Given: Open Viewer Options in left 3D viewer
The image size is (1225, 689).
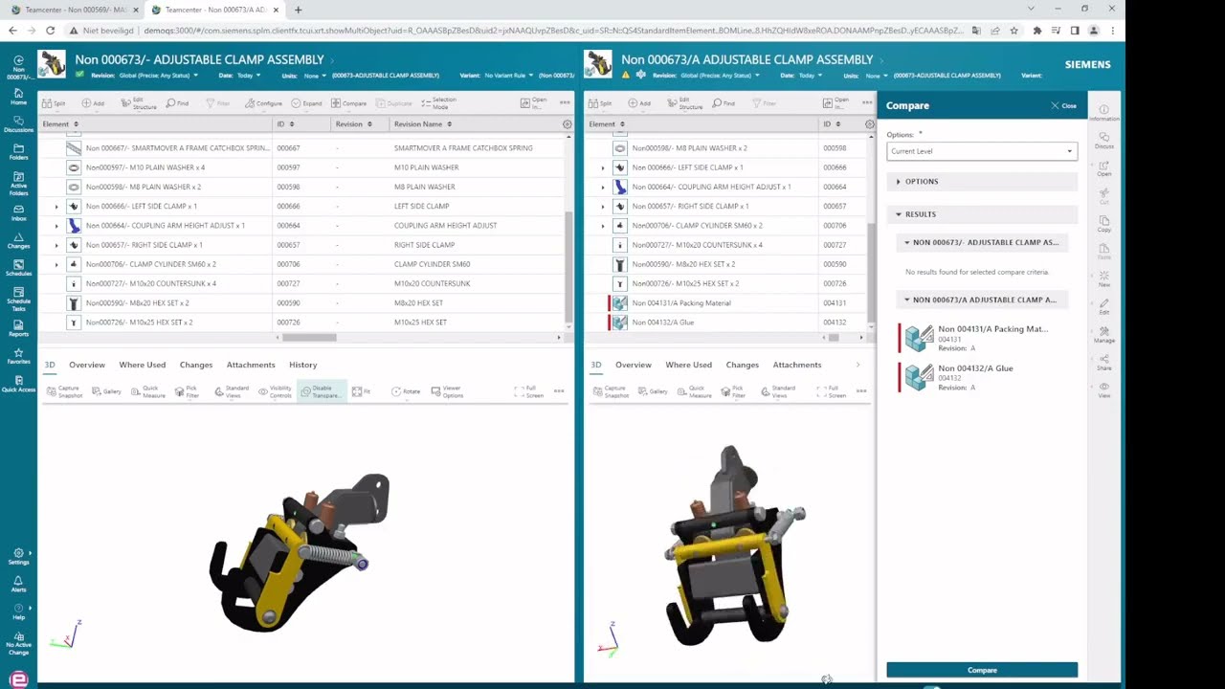Looking at the screenshot, I should tap(446, 391).
